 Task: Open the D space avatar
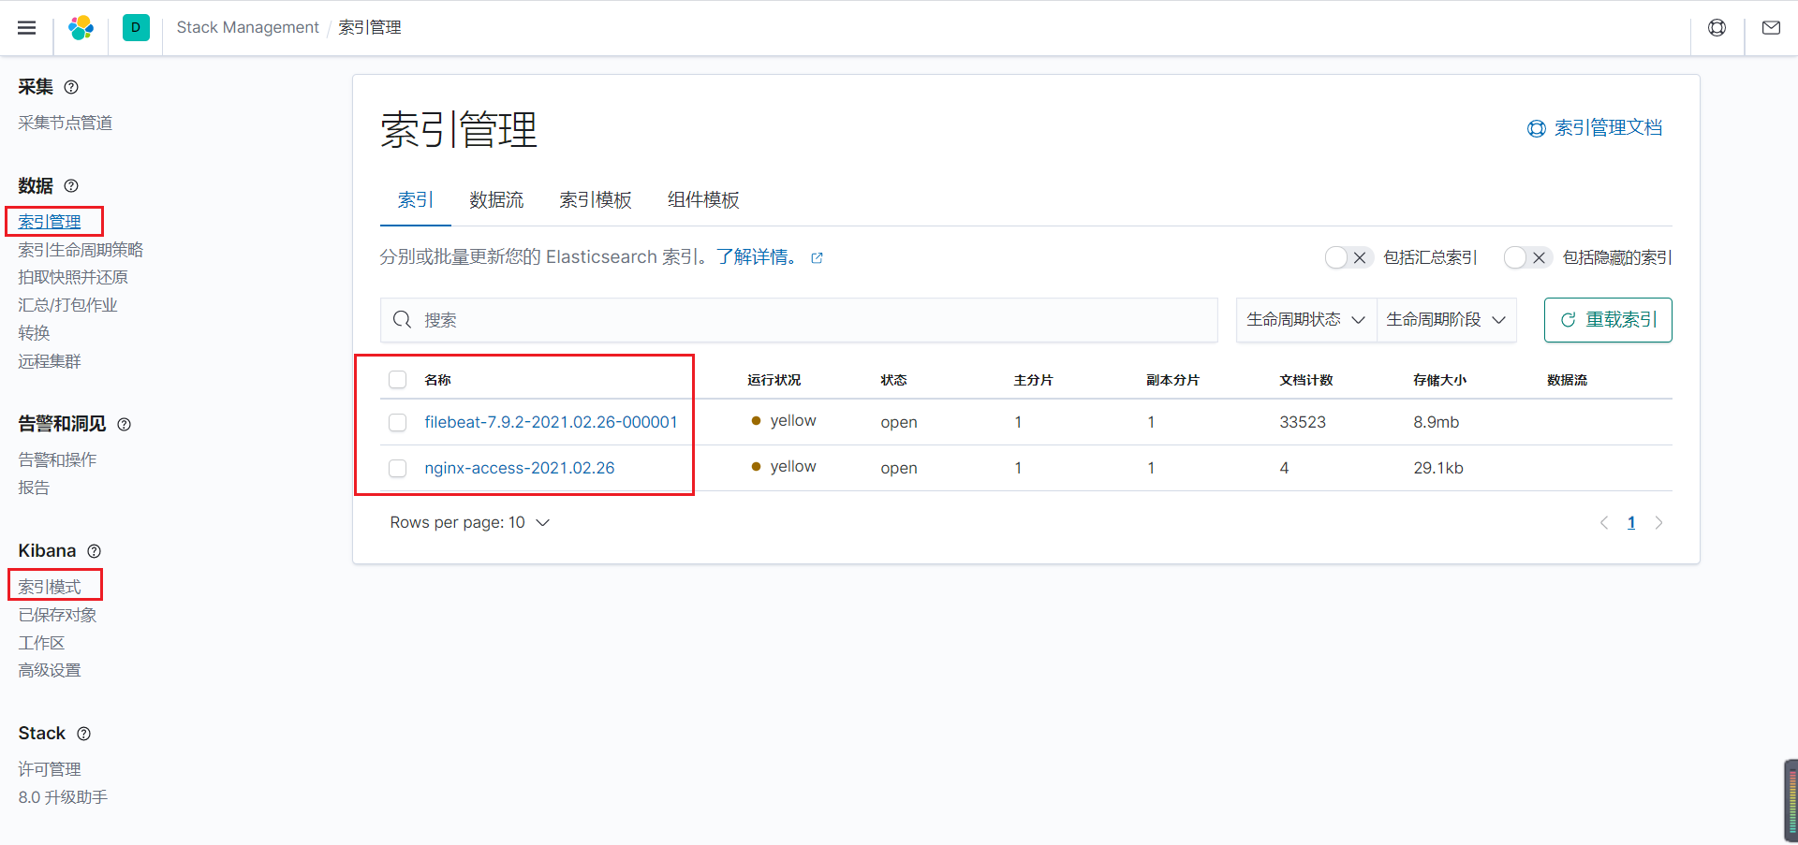136,28
